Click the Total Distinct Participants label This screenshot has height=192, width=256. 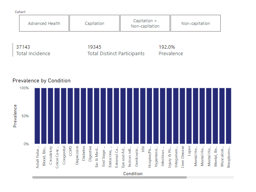click(116, 53)
